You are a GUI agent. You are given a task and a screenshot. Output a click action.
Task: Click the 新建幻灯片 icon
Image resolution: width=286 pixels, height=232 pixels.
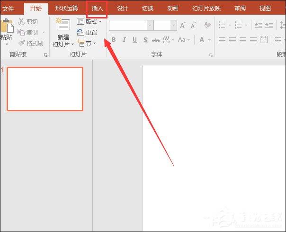(x=63, y=25)
